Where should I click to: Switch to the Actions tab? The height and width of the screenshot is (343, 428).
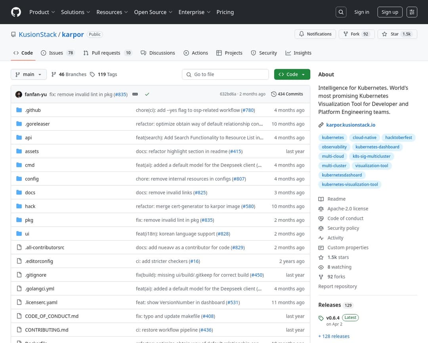point(196,53)
